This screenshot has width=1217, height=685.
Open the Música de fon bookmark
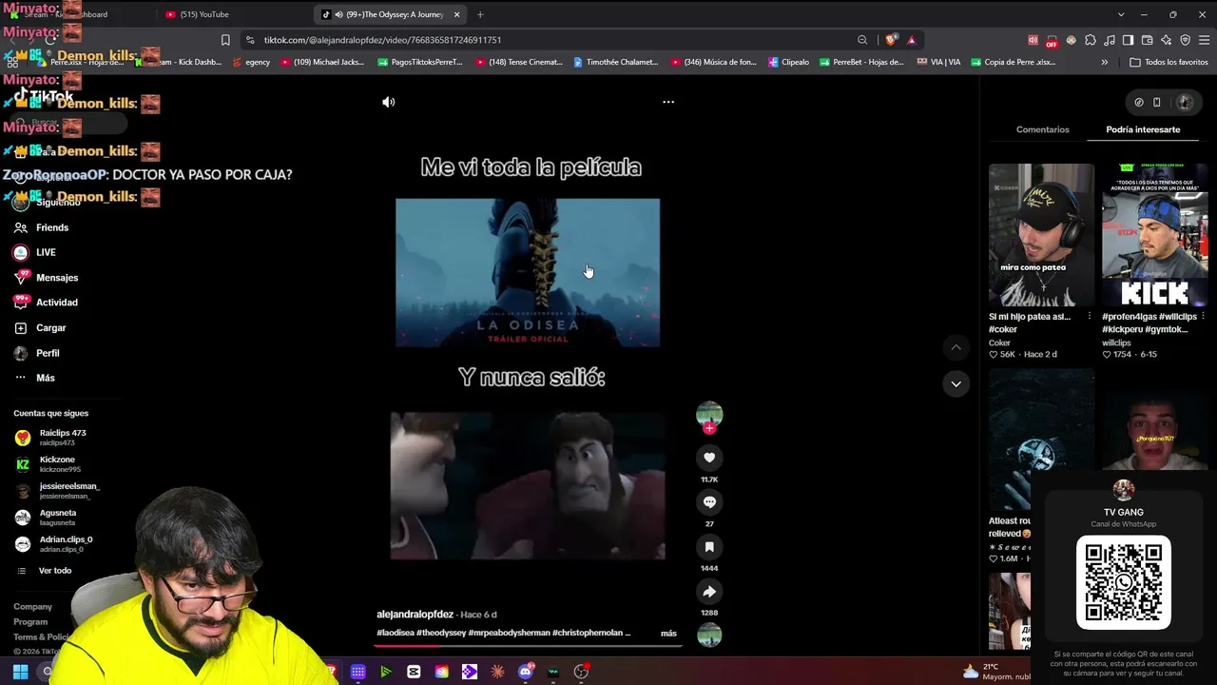pyautogui.click(x=714, y=62)
